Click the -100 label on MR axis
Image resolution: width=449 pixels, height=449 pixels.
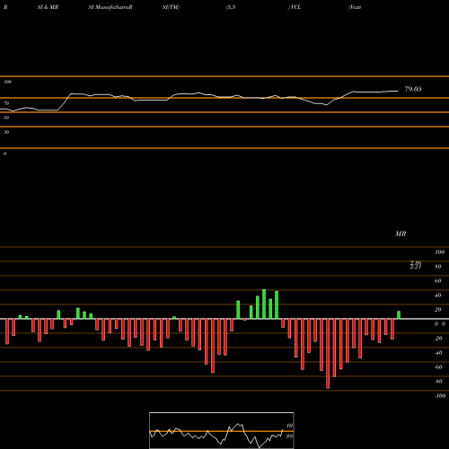pos(440,396)
